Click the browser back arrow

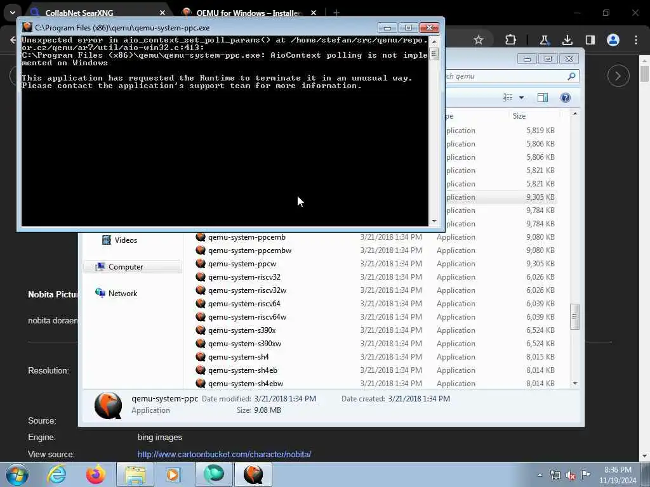tap(13, 40)
